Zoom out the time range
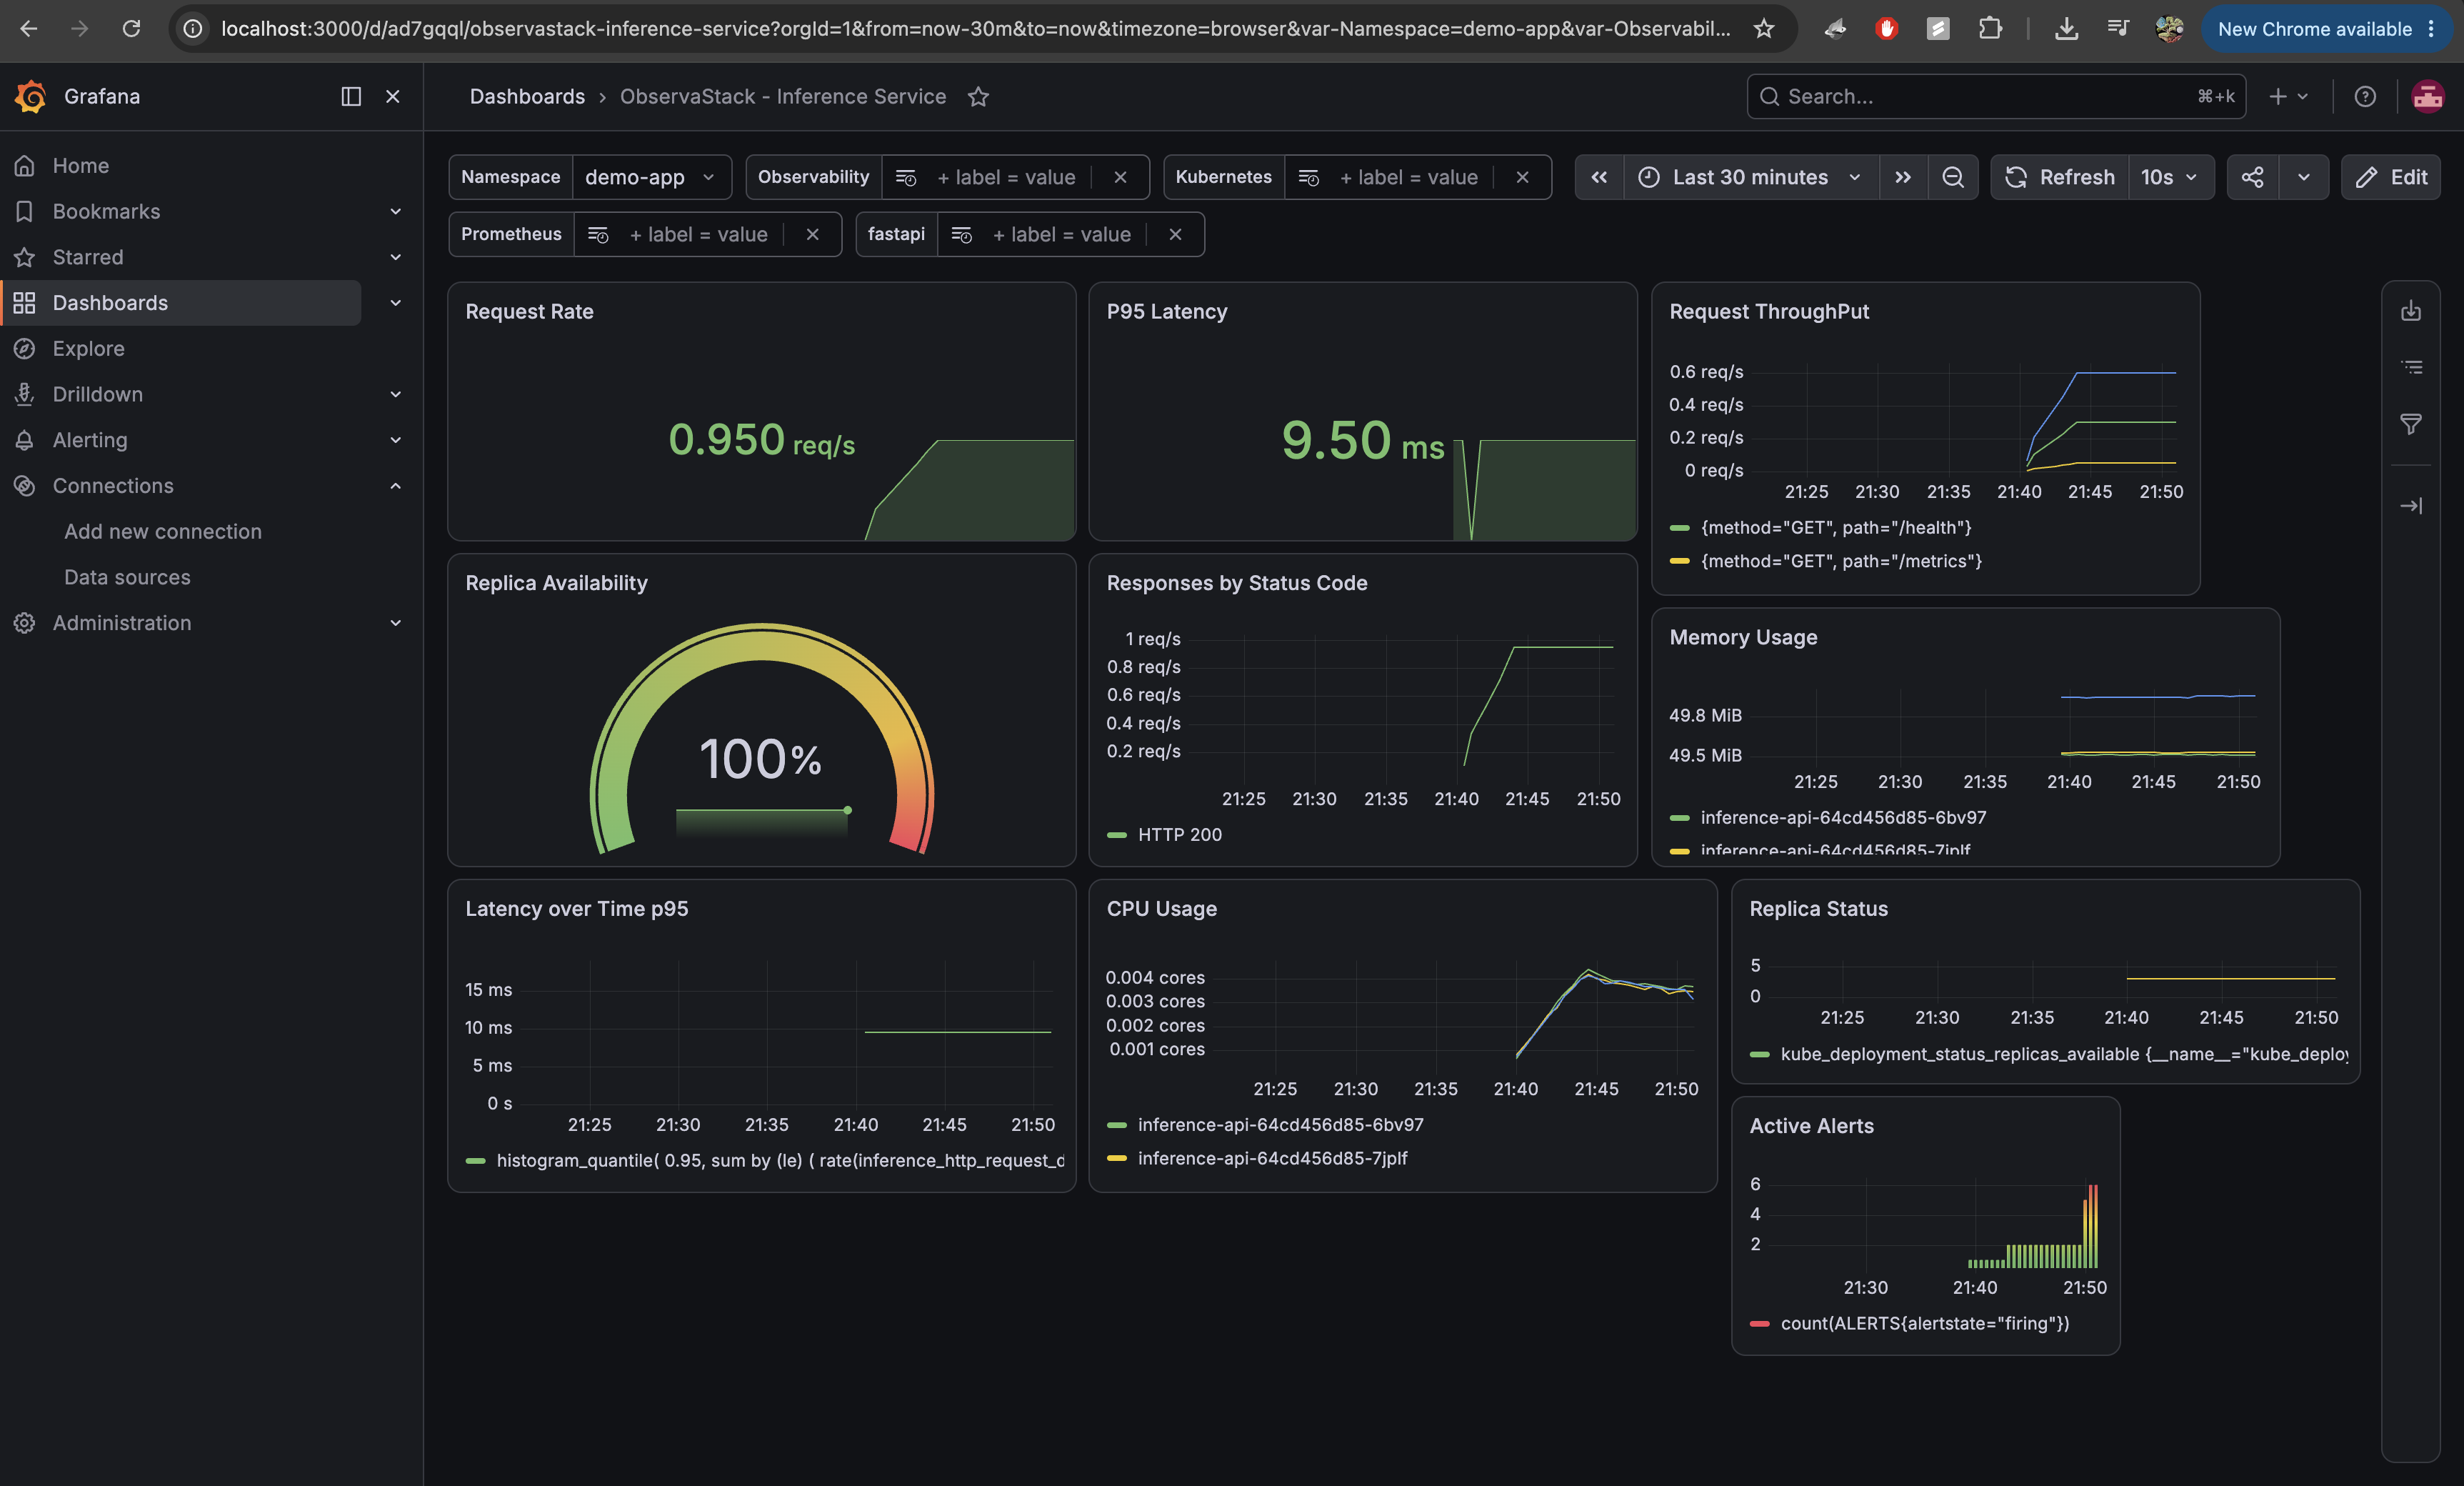The width and height of the screenshot is (2464, 1486). click(1953, 177)
